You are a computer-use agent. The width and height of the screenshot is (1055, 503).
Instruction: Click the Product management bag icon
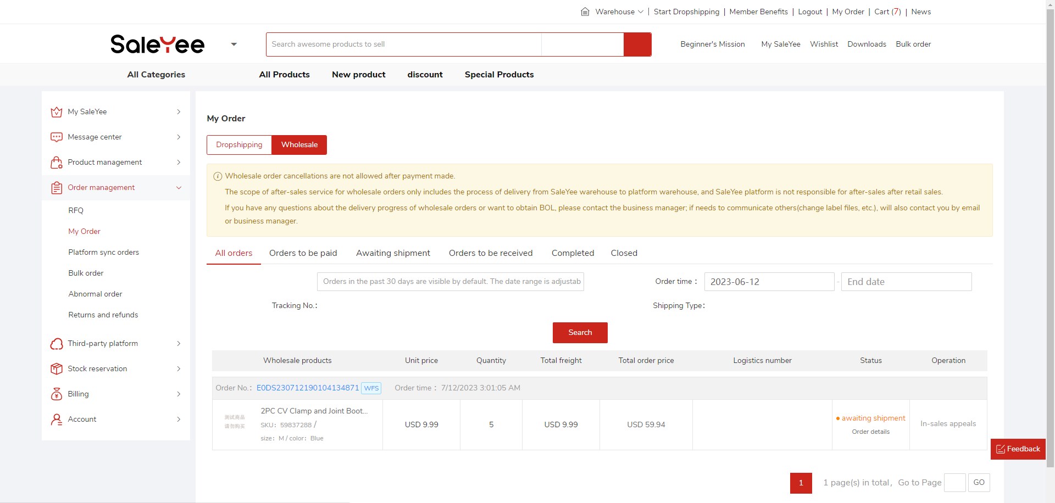tap(56, 163)
